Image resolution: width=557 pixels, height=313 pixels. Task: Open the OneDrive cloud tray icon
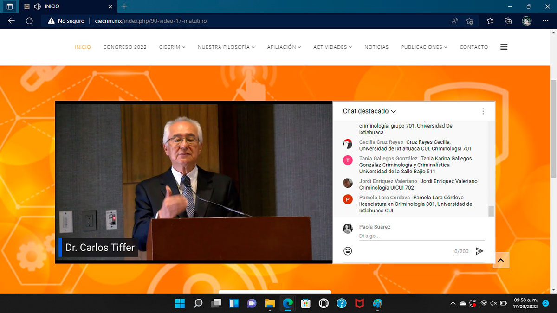pos(463,304)
